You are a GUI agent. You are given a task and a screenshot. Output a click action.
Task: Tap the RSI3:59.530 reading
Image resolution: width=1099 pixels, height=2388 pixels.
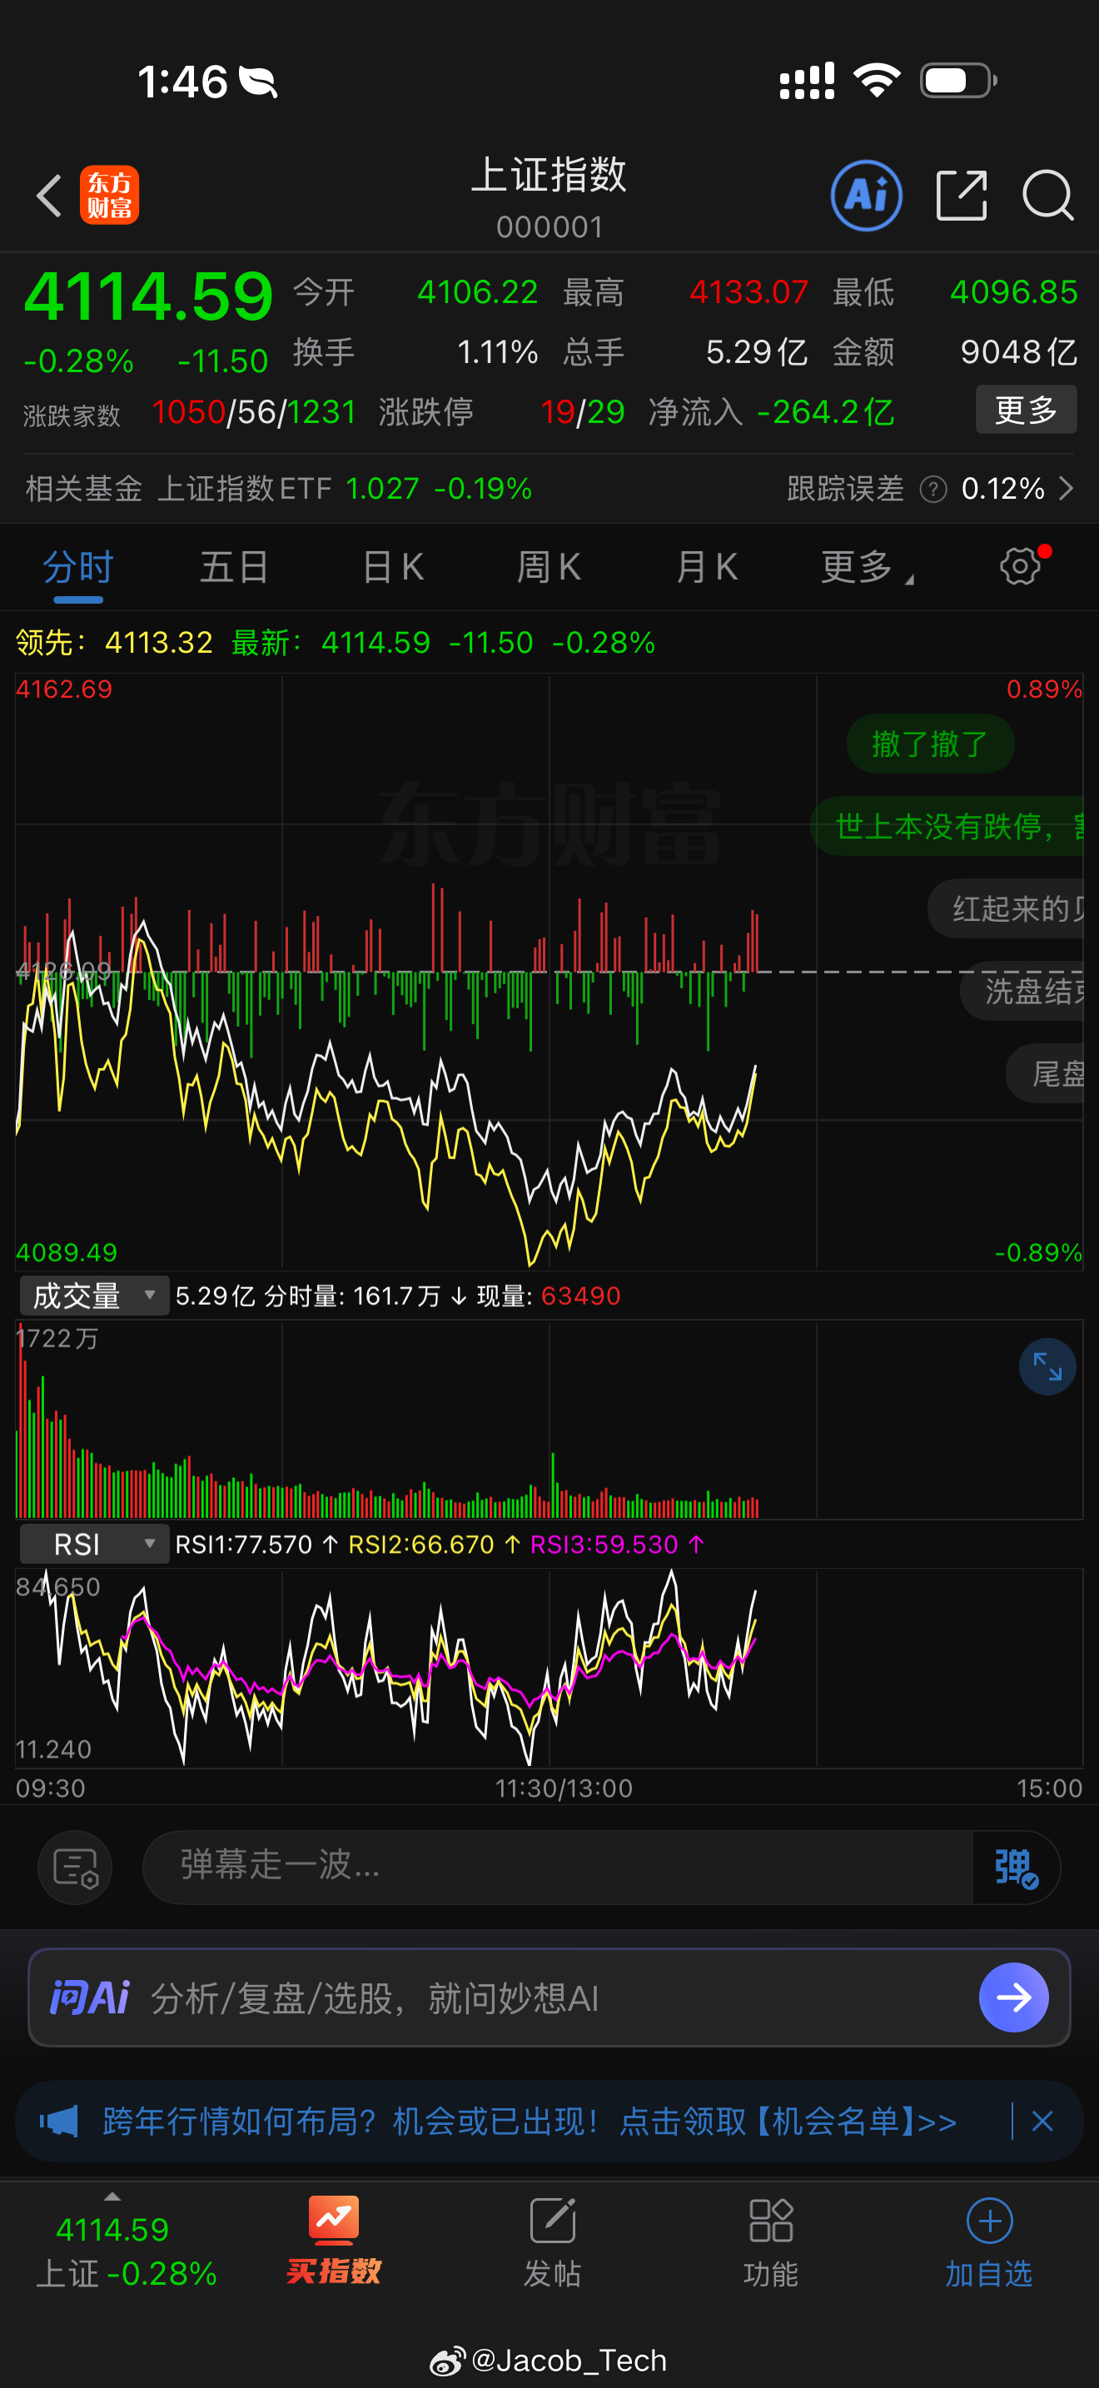(617, 1545)
